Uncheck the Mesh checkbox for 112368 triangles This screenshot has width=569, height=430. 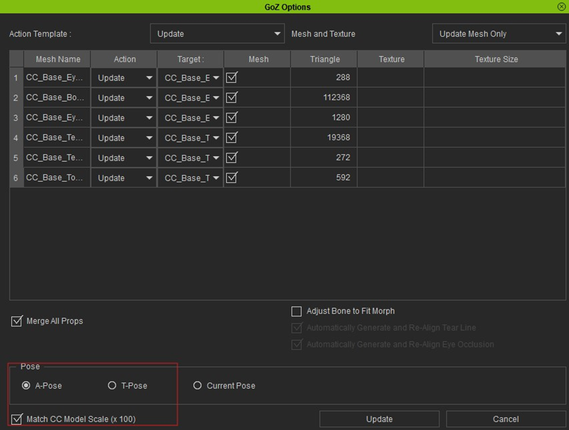click(x=231, y=98)
